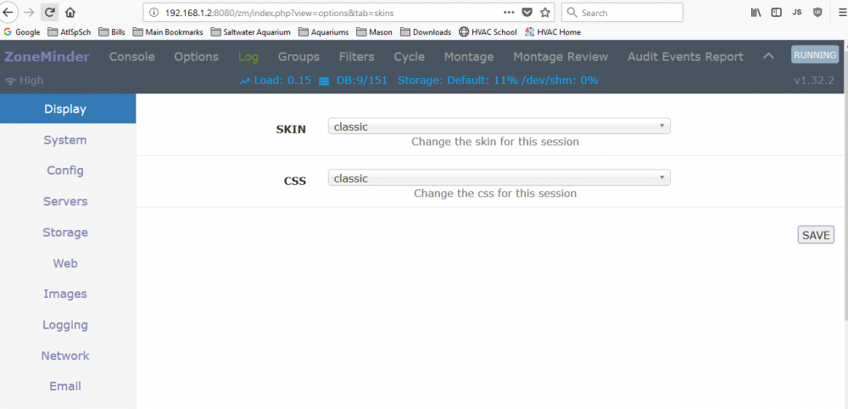Open the Mason bookmark folder

pos(375,32)
